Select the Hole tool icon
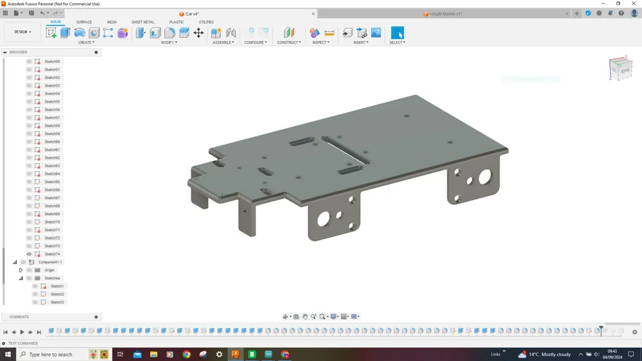Image resolution: width=642 pixels, height=361 pixels. pos(94,33)
